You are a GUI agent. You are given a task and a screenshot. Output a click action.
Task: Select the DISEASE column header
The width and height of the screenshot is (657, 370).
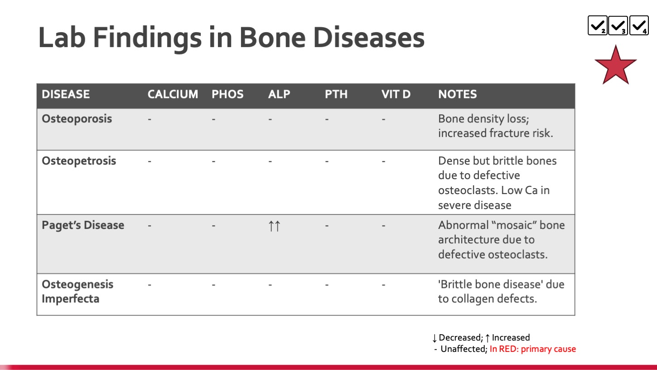pos(66,94)
